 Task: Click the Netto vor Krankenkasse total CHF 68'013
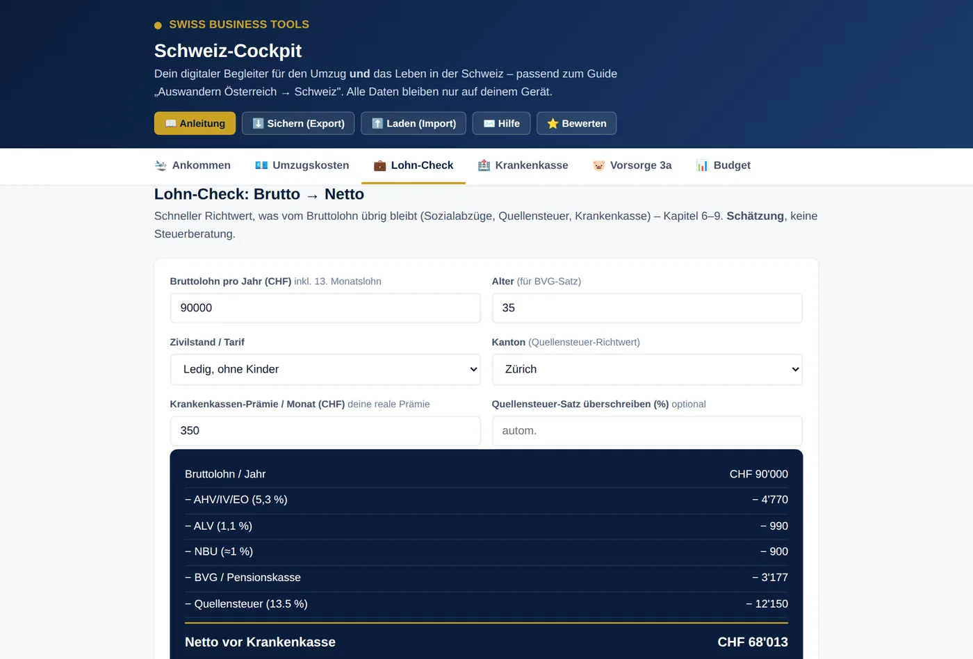point(753,642)
